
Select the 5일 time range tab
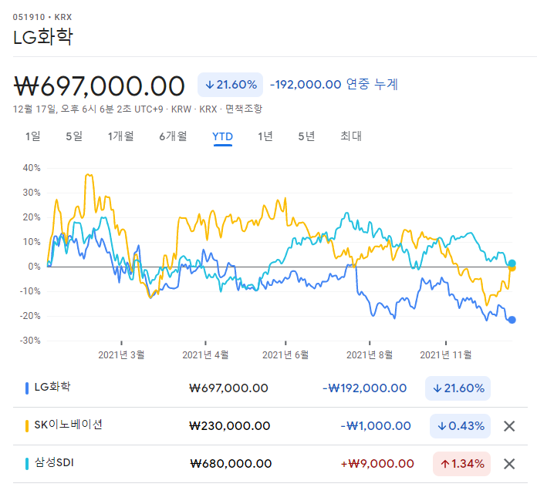click(x=74, y=136)
